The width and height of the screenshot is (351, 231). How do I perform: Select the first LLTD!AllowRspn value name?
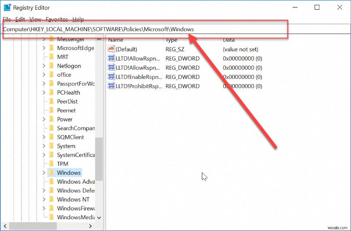138,58
